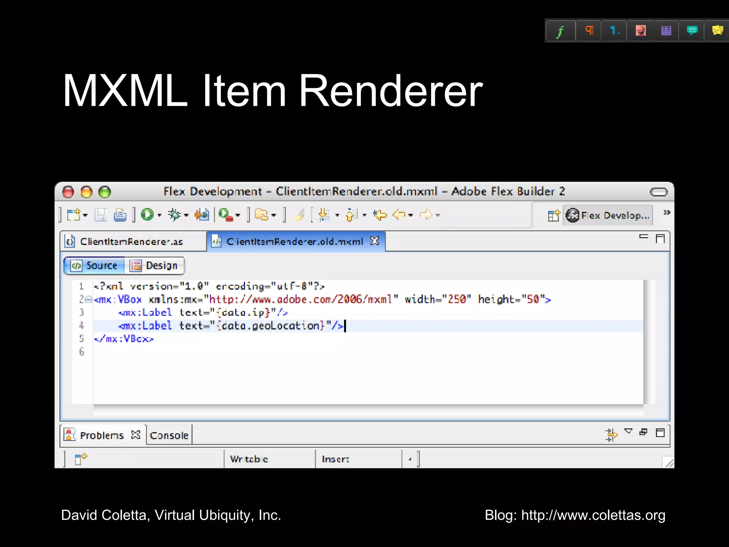Run the application with green play icon
This screenshot has width=729, height=547.
click(x=147, y=214)
